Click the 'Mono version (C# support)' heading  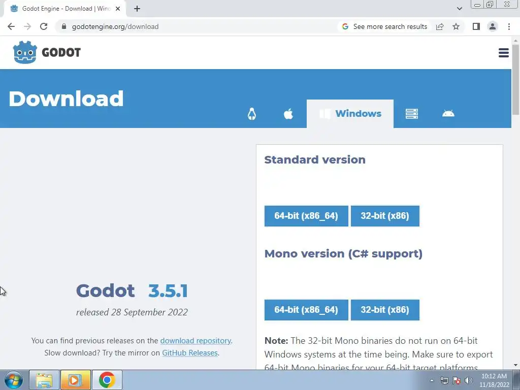(343, 254)
